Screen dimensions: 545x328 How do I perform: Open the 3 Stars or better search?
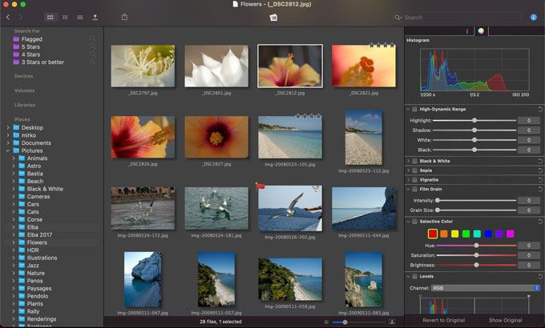pyautogui.click(x=42, y=62)
